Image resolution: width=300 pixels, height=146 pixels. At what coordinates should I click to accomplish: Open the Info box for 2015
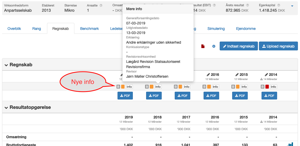[244, 87]
